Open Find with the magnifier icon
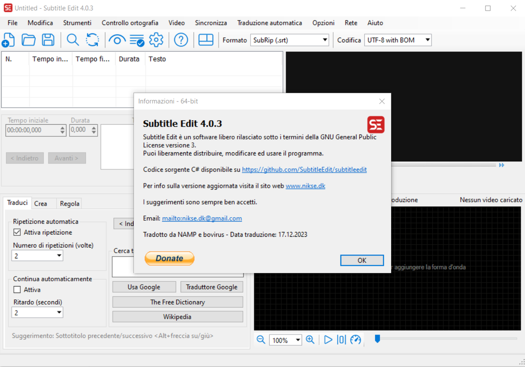The image size is (525, 367). coord(73,40)
